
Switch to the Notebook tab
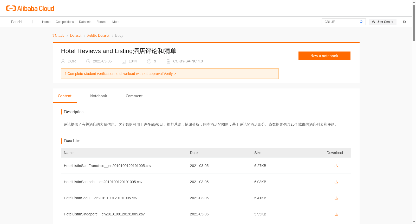(x=99, y=96)
